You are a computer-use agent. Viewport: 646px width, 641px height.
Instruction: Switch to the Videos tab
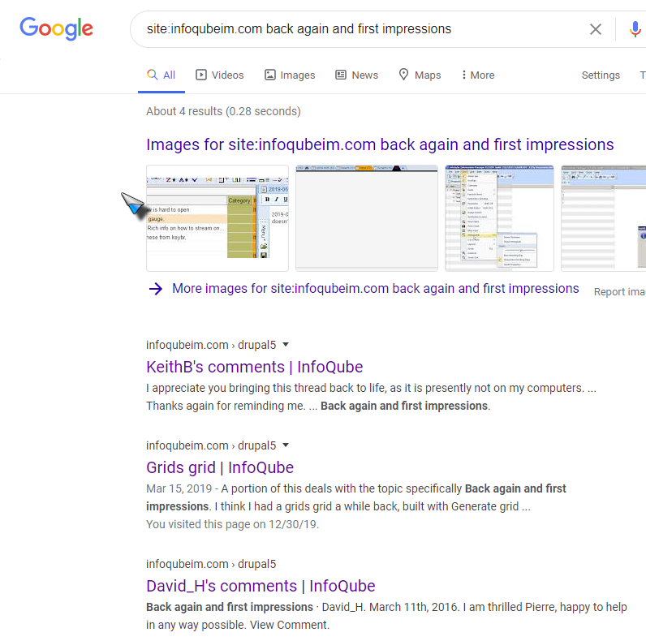click(x=220, y=75)
